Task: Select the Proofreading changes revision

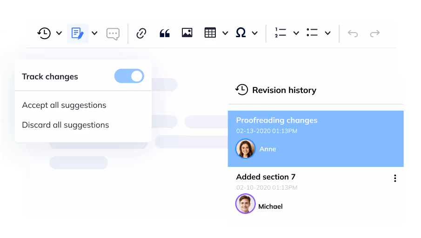Action: coord(277,120)
